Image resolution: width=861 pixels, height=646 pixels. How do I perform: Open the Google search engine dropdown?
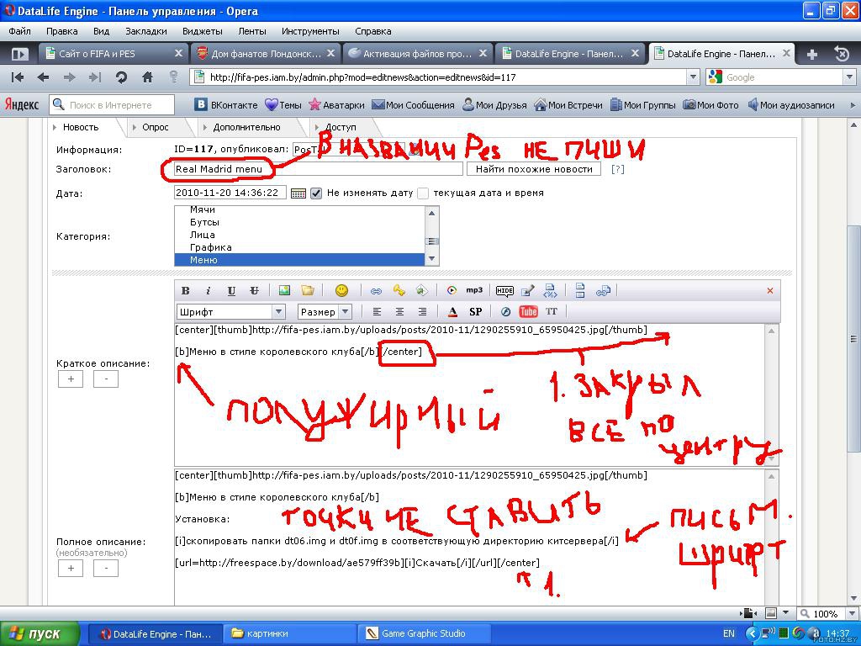pyautogui.click(x=849, y=77)
